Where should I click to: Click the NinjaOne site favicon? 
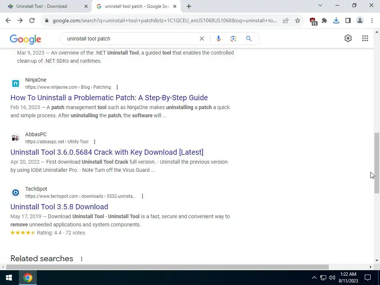tap(16, 83)
